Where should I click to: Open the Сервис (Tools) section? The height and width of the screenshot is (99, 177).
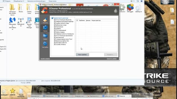click(45, 37)
